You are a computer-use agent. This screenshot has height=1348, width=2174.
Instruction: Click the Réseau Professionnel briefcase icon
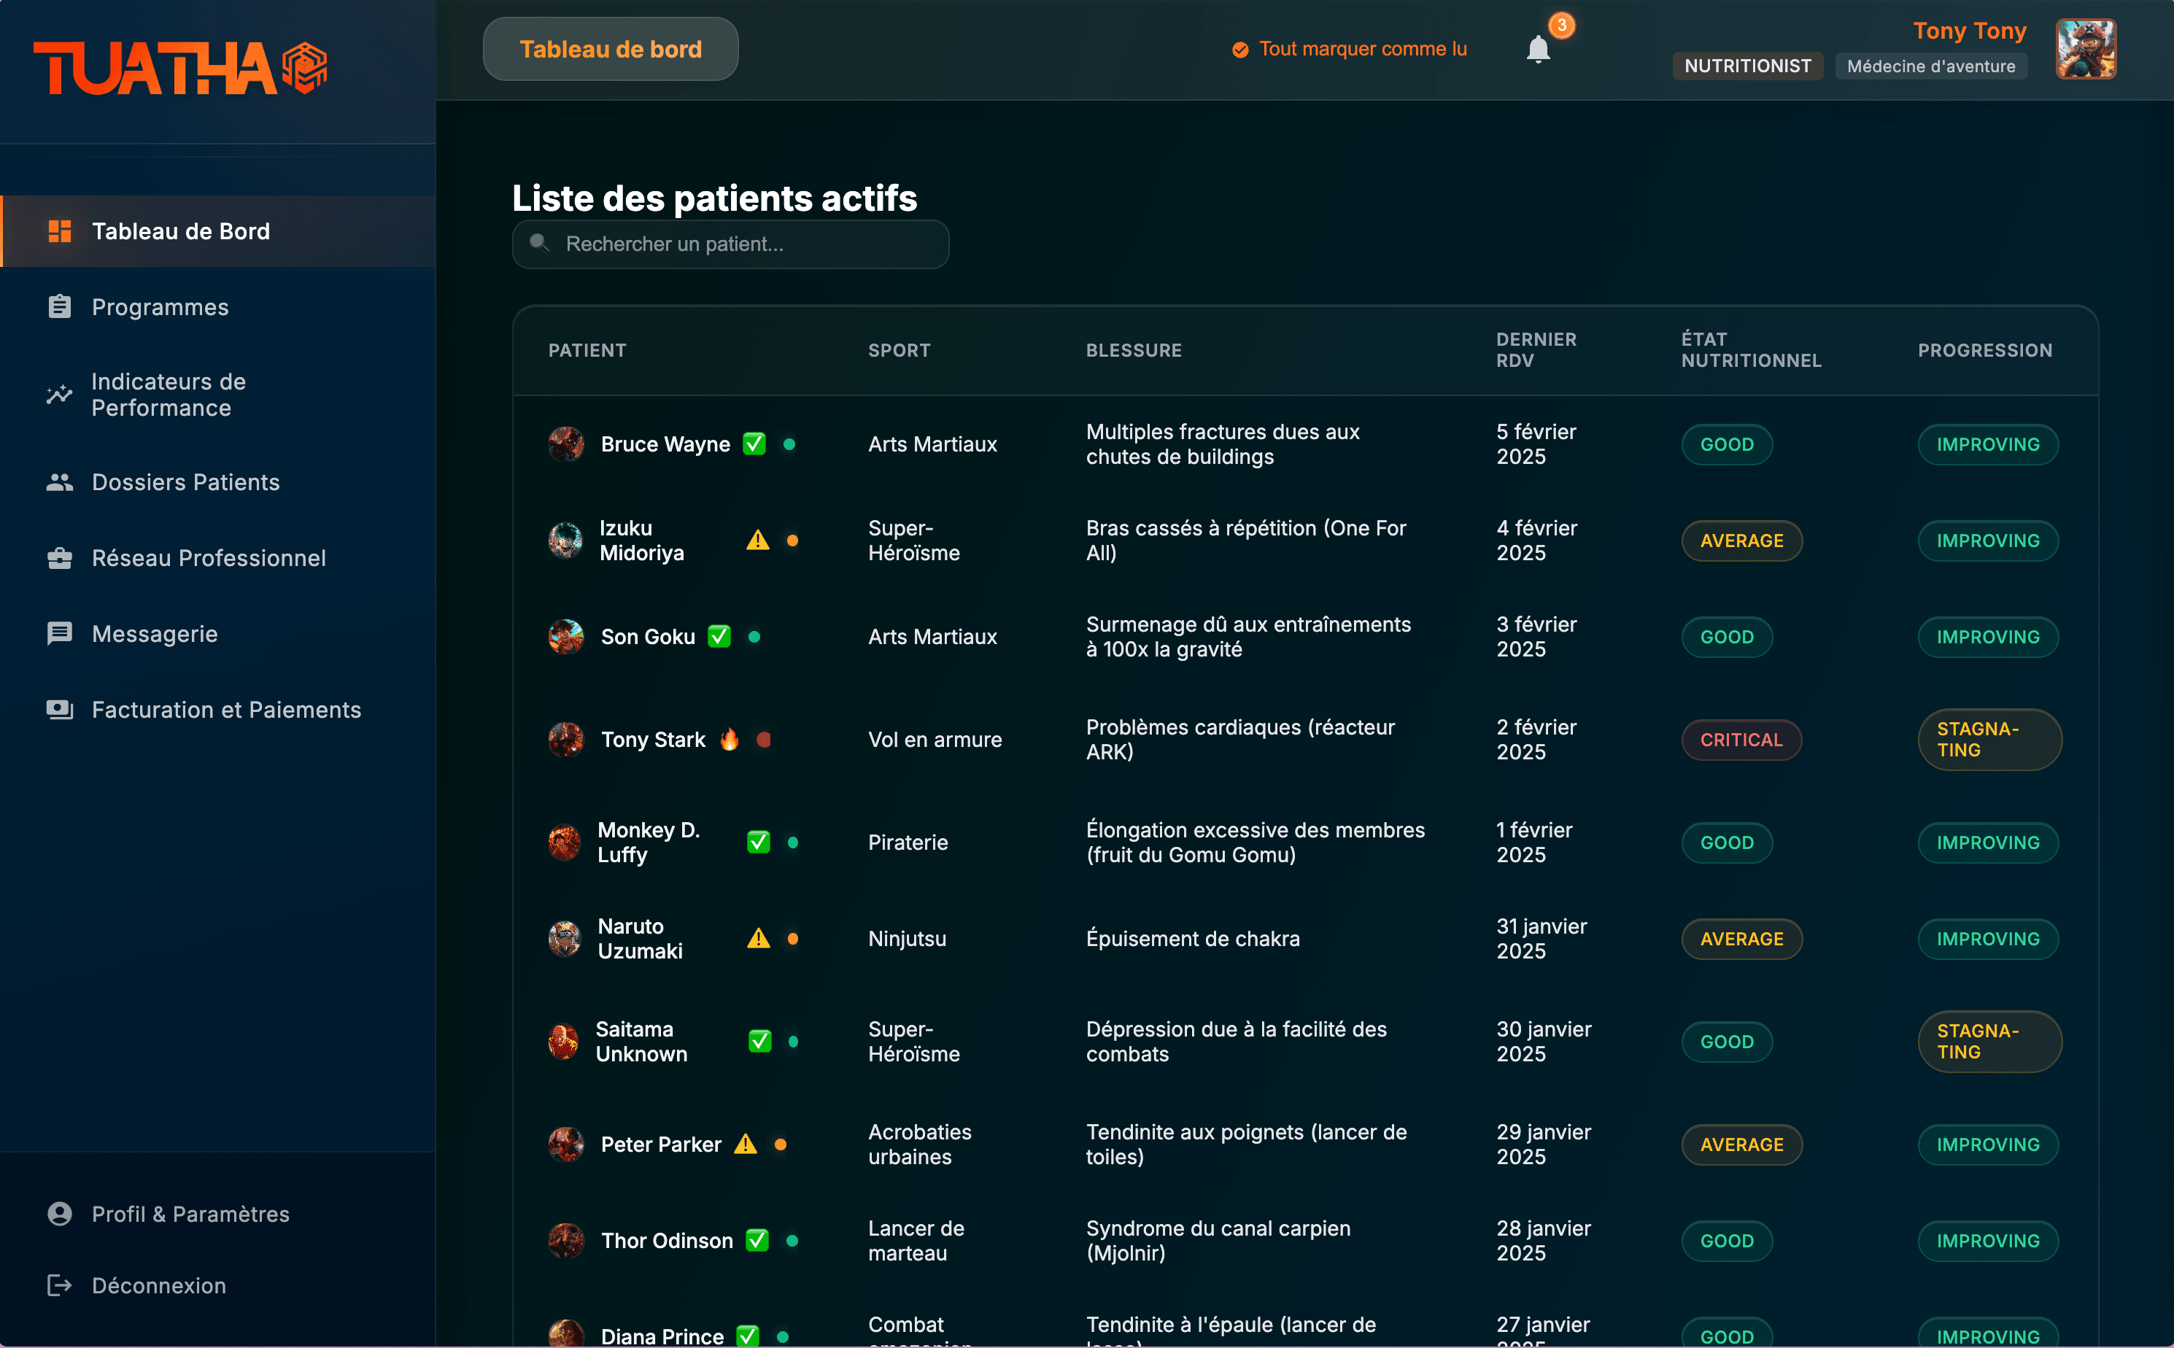point(60,558)
